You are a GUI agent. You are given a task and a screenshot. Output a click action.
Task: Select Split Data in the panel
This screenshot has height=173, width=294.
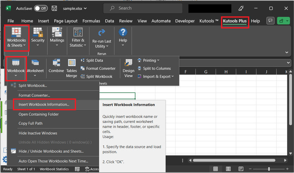(92, 60)
